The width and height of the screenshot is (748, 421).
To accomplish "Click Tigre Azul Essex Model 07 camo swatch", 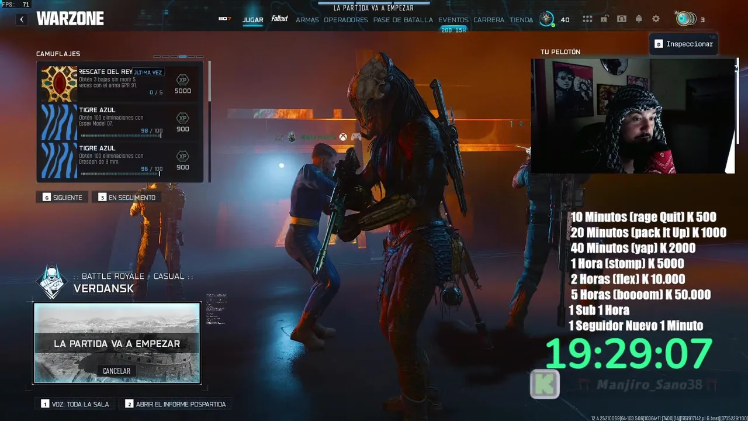I will click(x=59, y=122).
